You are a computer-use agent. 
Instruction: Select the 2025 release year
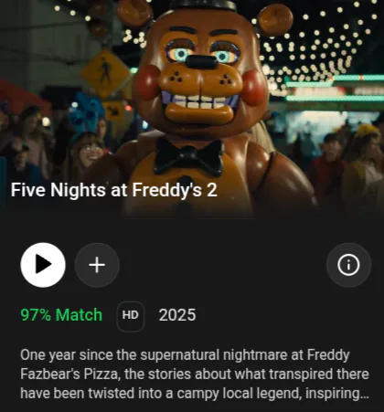click(x=177, y=315)
